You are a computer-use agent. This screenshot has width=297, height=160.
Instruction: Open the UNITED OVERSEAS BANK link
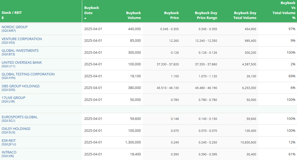click(22, 62)
